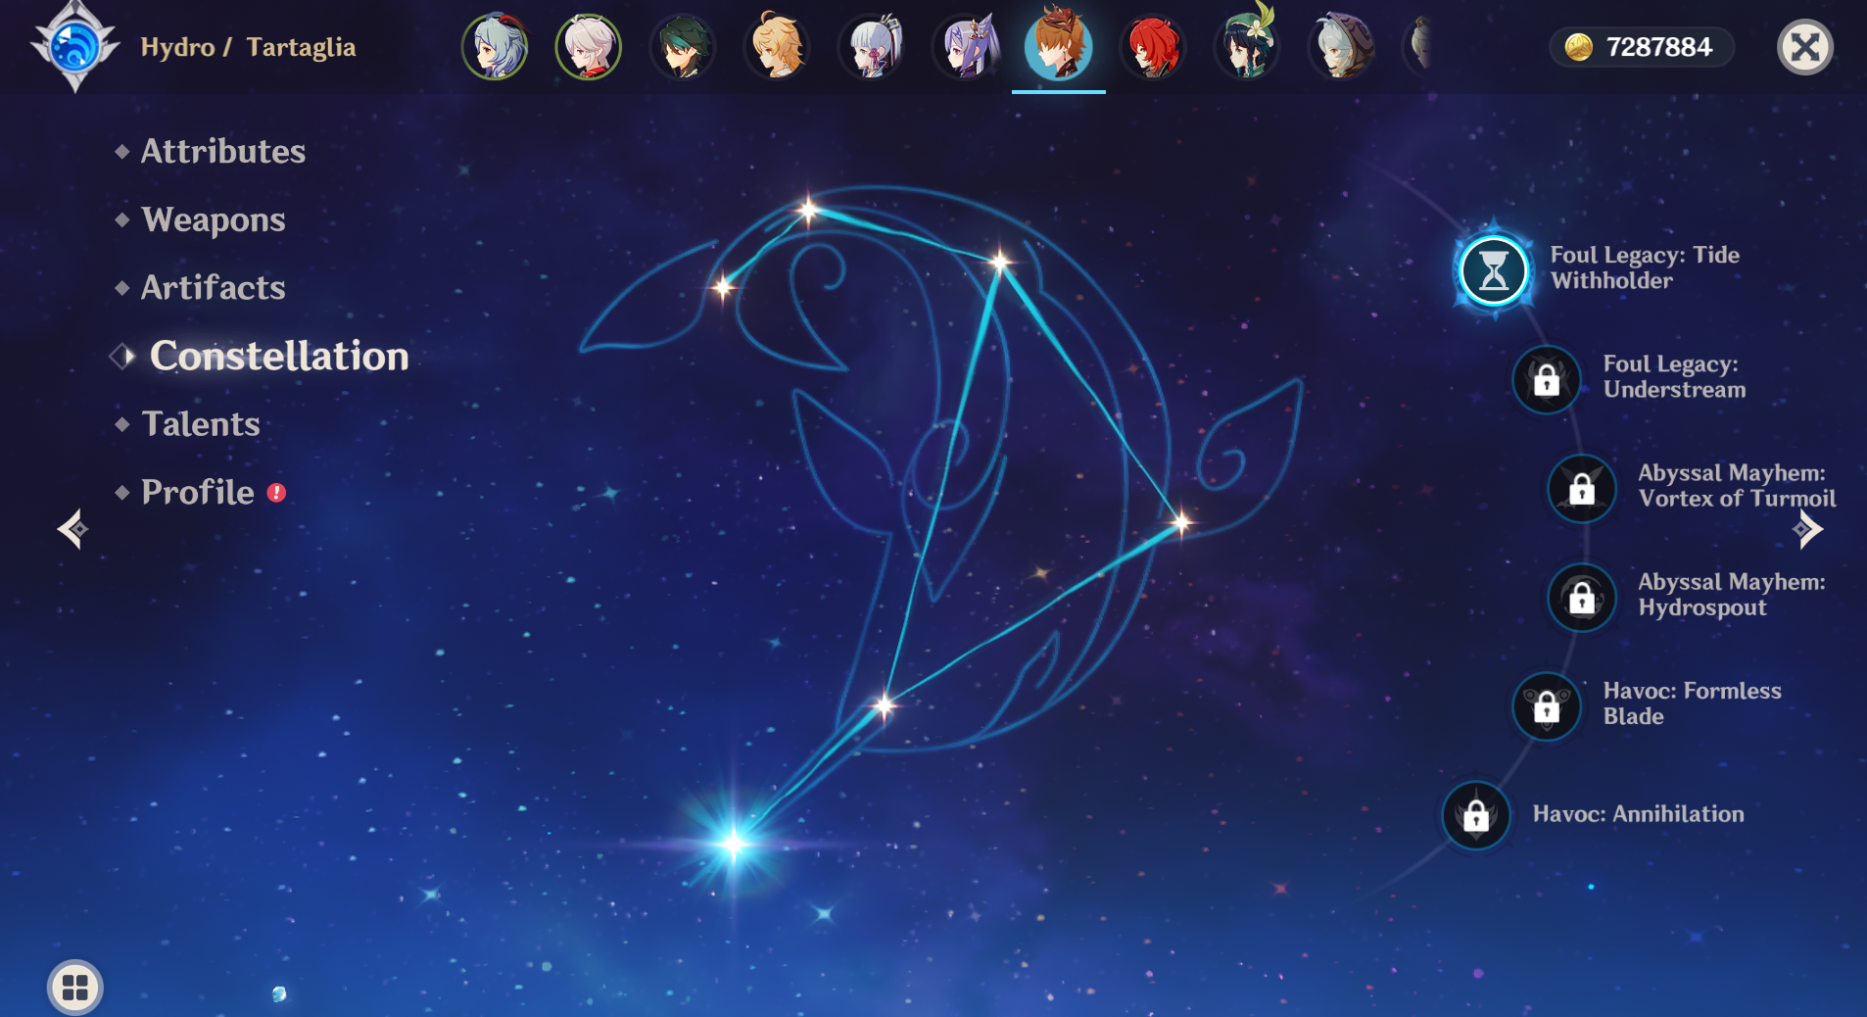The width and height of the screenshot is (1867, 1017).
Task: Open locked Havoc: Annihilation node
Action: point(1475,815)
